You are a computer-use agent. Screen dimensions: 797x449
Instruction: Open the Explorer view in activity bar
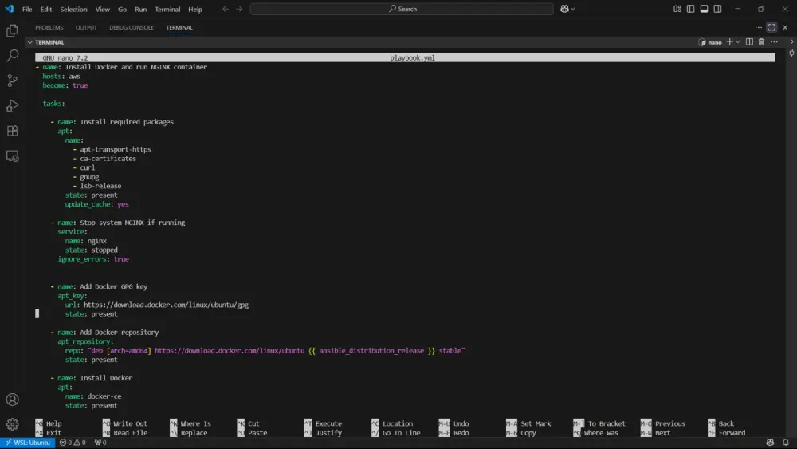pos(12,30)
